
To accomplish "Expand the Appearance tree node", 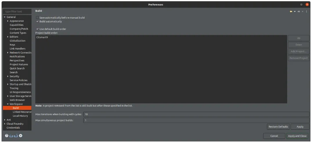I will (x=8, y=21).
